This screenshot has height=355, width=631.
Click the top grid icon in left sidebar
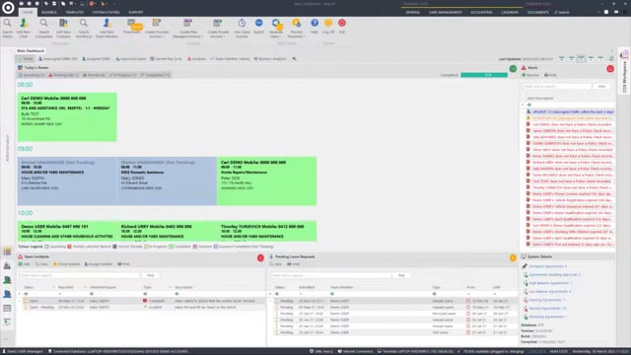[x=7, y=252]
